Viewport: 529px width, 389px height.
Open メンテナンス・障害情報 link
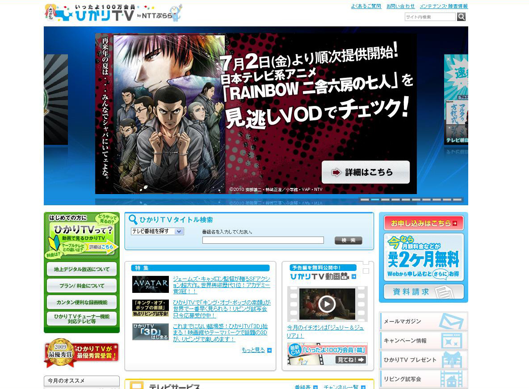coord(444,6)
